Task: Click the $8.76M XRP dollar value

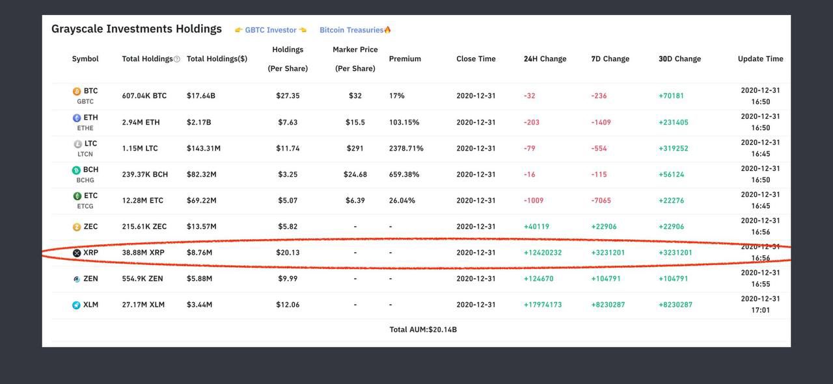Action: pyautogui.click(x=200, y=252)
